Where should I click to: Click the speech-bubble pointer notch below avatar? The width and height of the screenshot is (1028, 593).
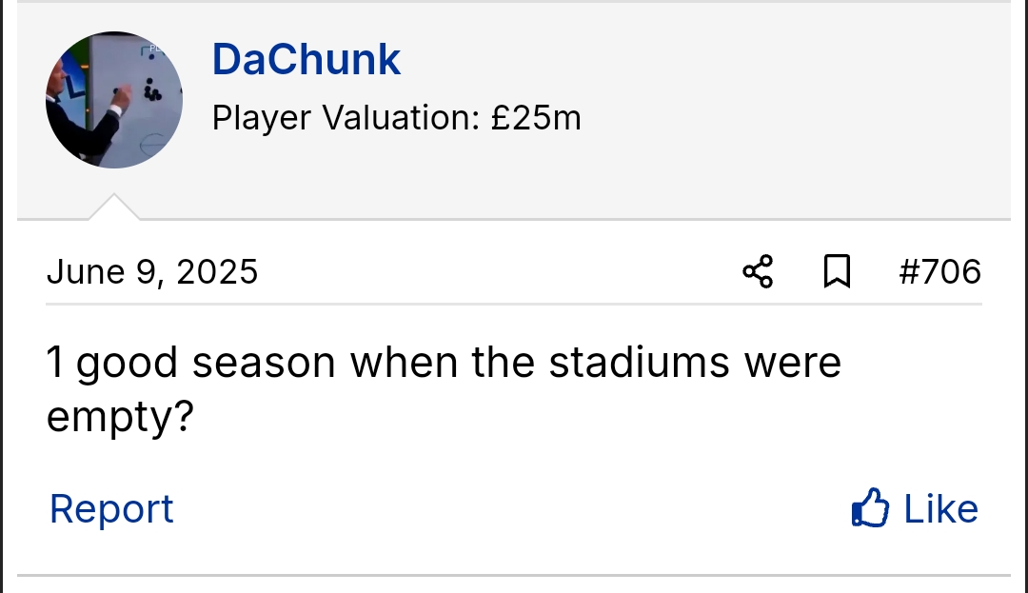click(x=114, y=208)
